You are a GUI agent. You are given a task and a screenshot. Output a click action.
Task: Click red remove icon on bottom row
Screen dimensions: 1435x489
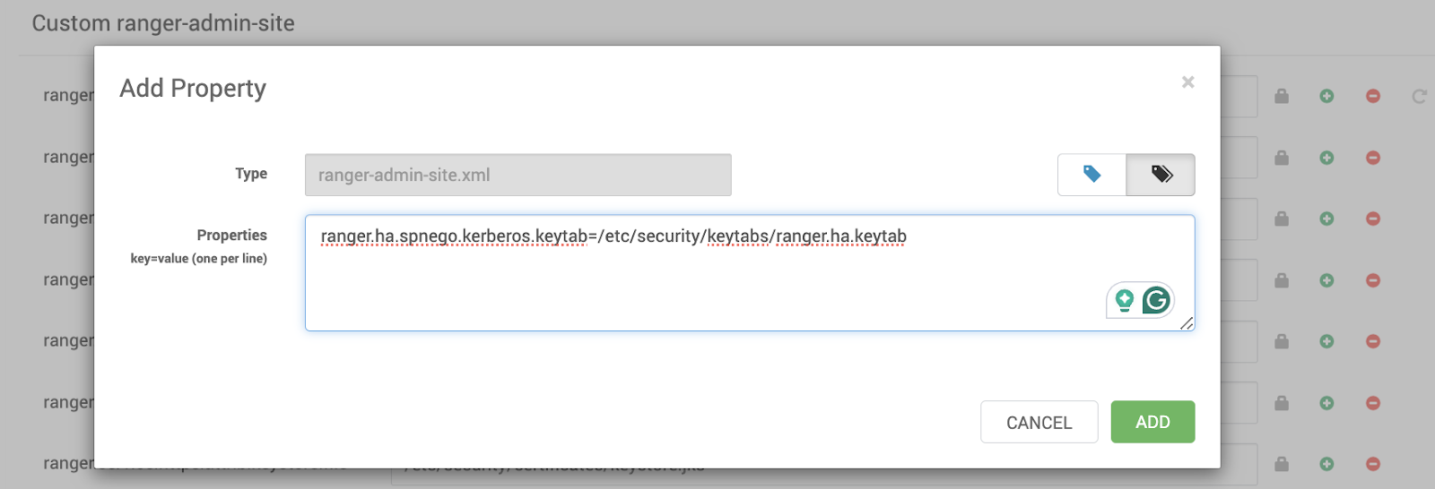point(1372,464)
